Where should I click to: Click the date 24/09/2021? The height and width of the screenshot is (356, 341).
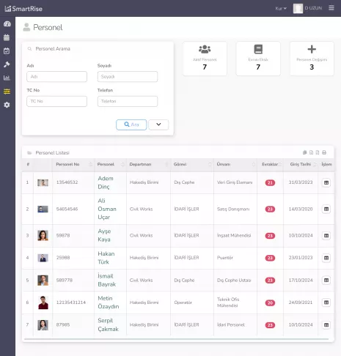(x=301, y=303)
